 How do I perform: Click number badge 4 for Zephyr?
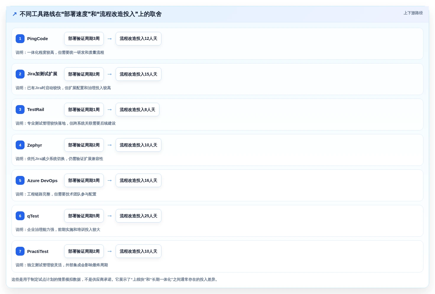20,145
